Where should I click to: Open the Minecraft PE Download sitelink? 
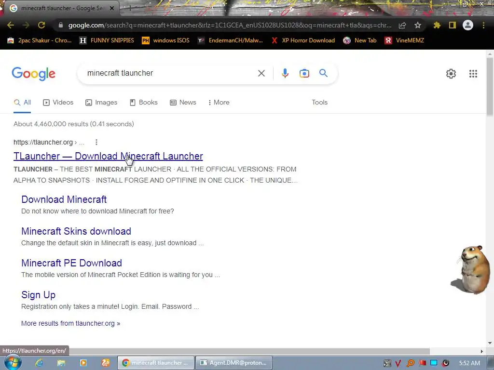[x=71, y=263]
